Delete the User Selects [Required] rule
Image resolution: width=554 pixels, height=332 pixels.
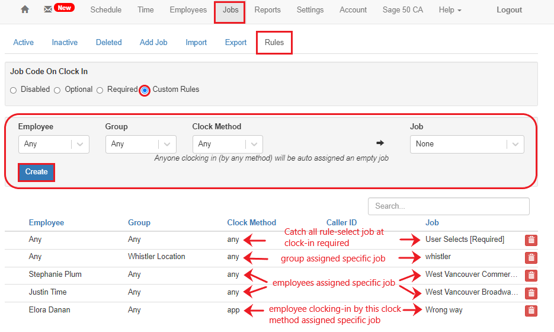[531, 240]
